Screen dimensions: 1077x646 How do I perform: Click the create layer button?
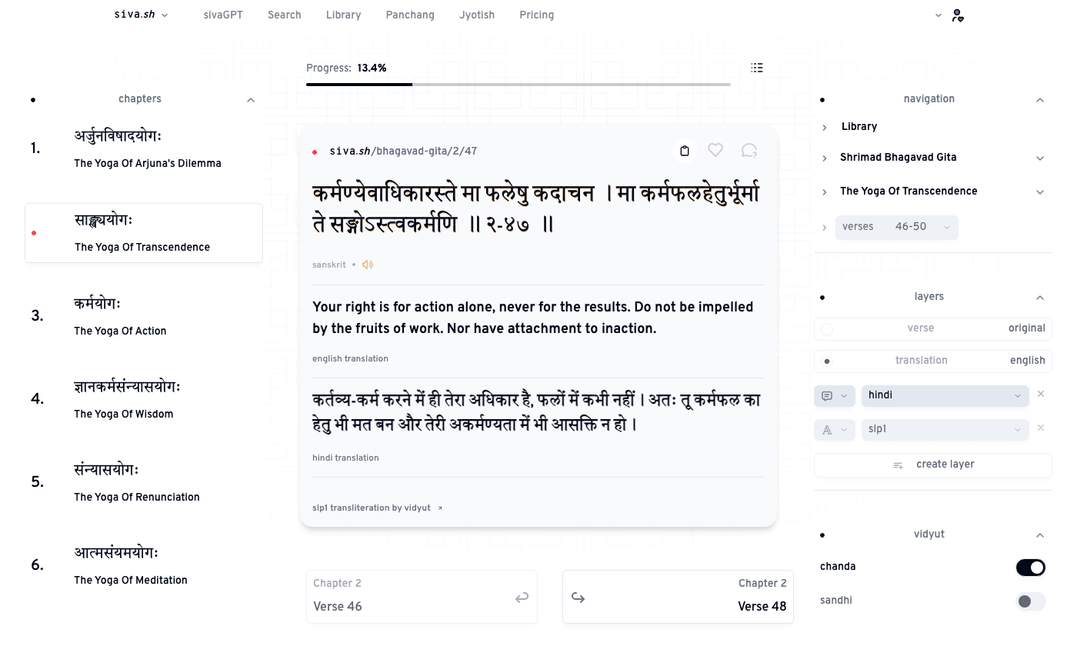coord(933,465)
